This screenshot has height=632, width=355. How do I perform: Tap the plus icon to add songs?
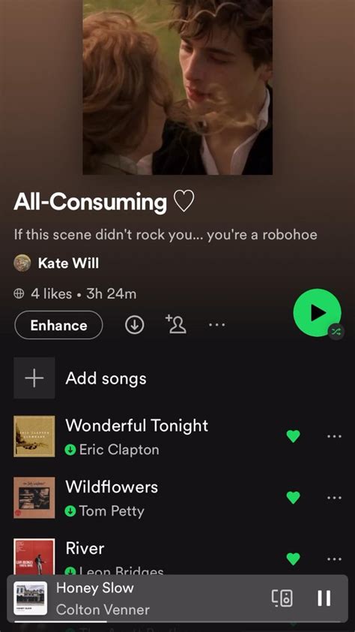coord(34,378)
